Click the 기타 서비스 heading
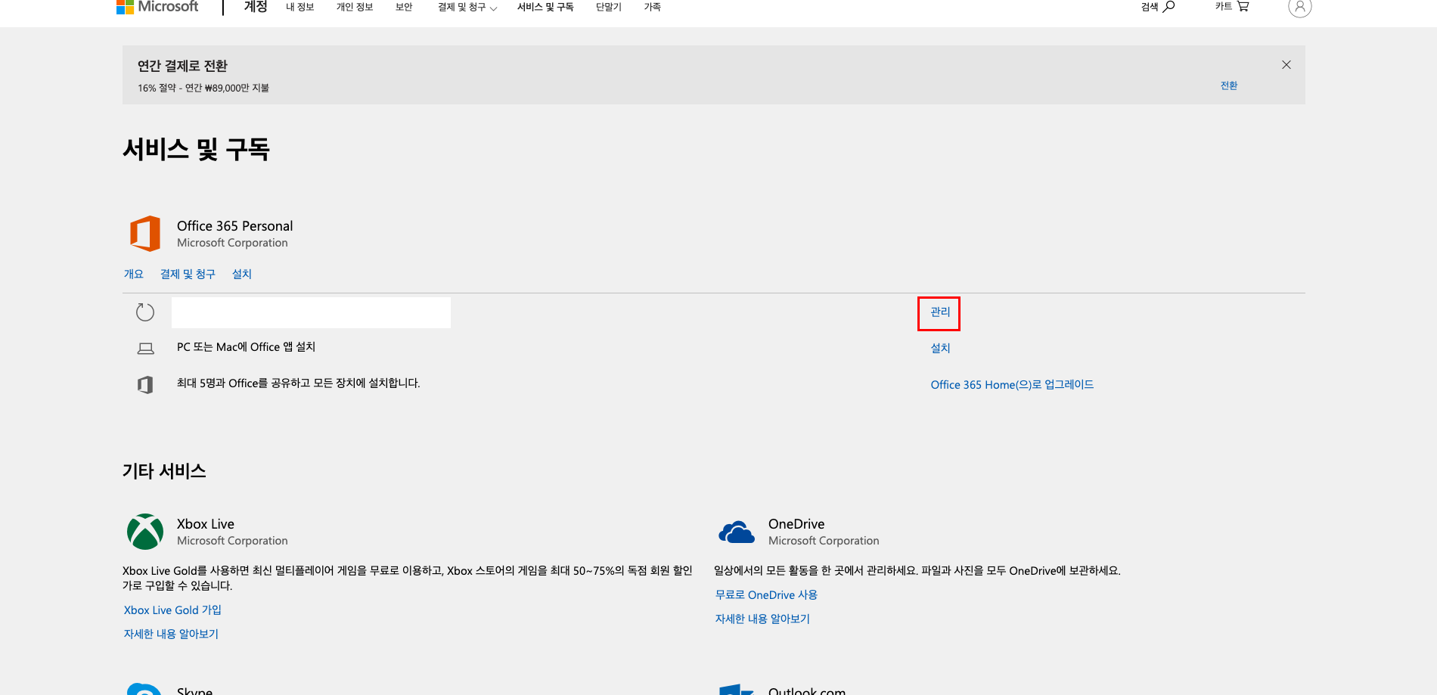 point(164,471)
